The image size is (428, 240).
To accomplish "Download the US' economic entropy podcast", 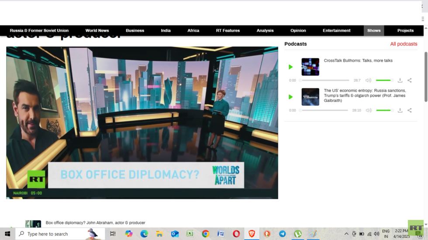I will 400,110.
